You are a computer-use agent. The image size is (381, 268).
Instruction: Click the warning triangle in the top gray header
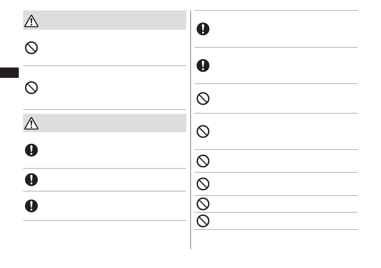(31, 21)
